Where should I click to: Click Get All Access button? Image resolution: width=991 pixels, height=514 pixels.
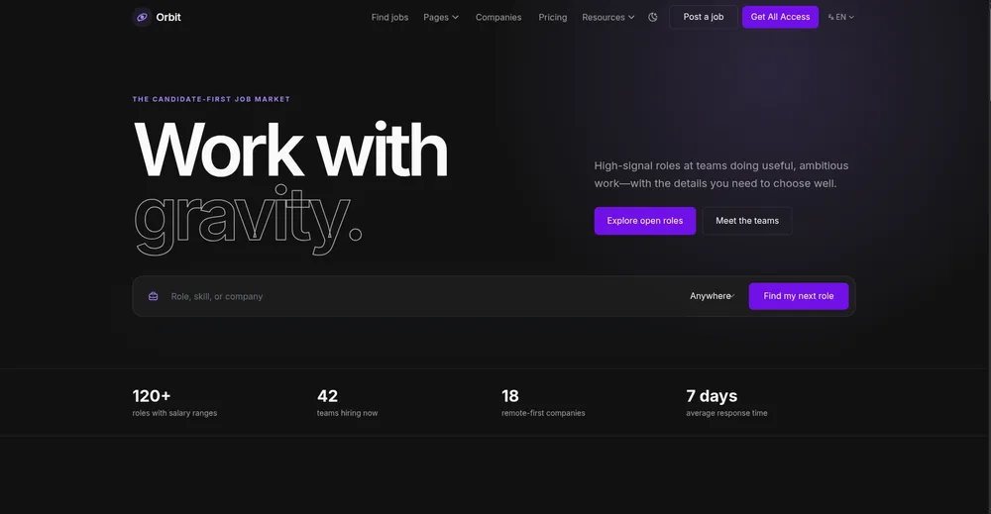click(780, 17)
